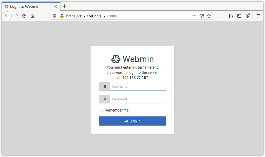
Task: Bookmark this page with star
Action: point(209,16)
